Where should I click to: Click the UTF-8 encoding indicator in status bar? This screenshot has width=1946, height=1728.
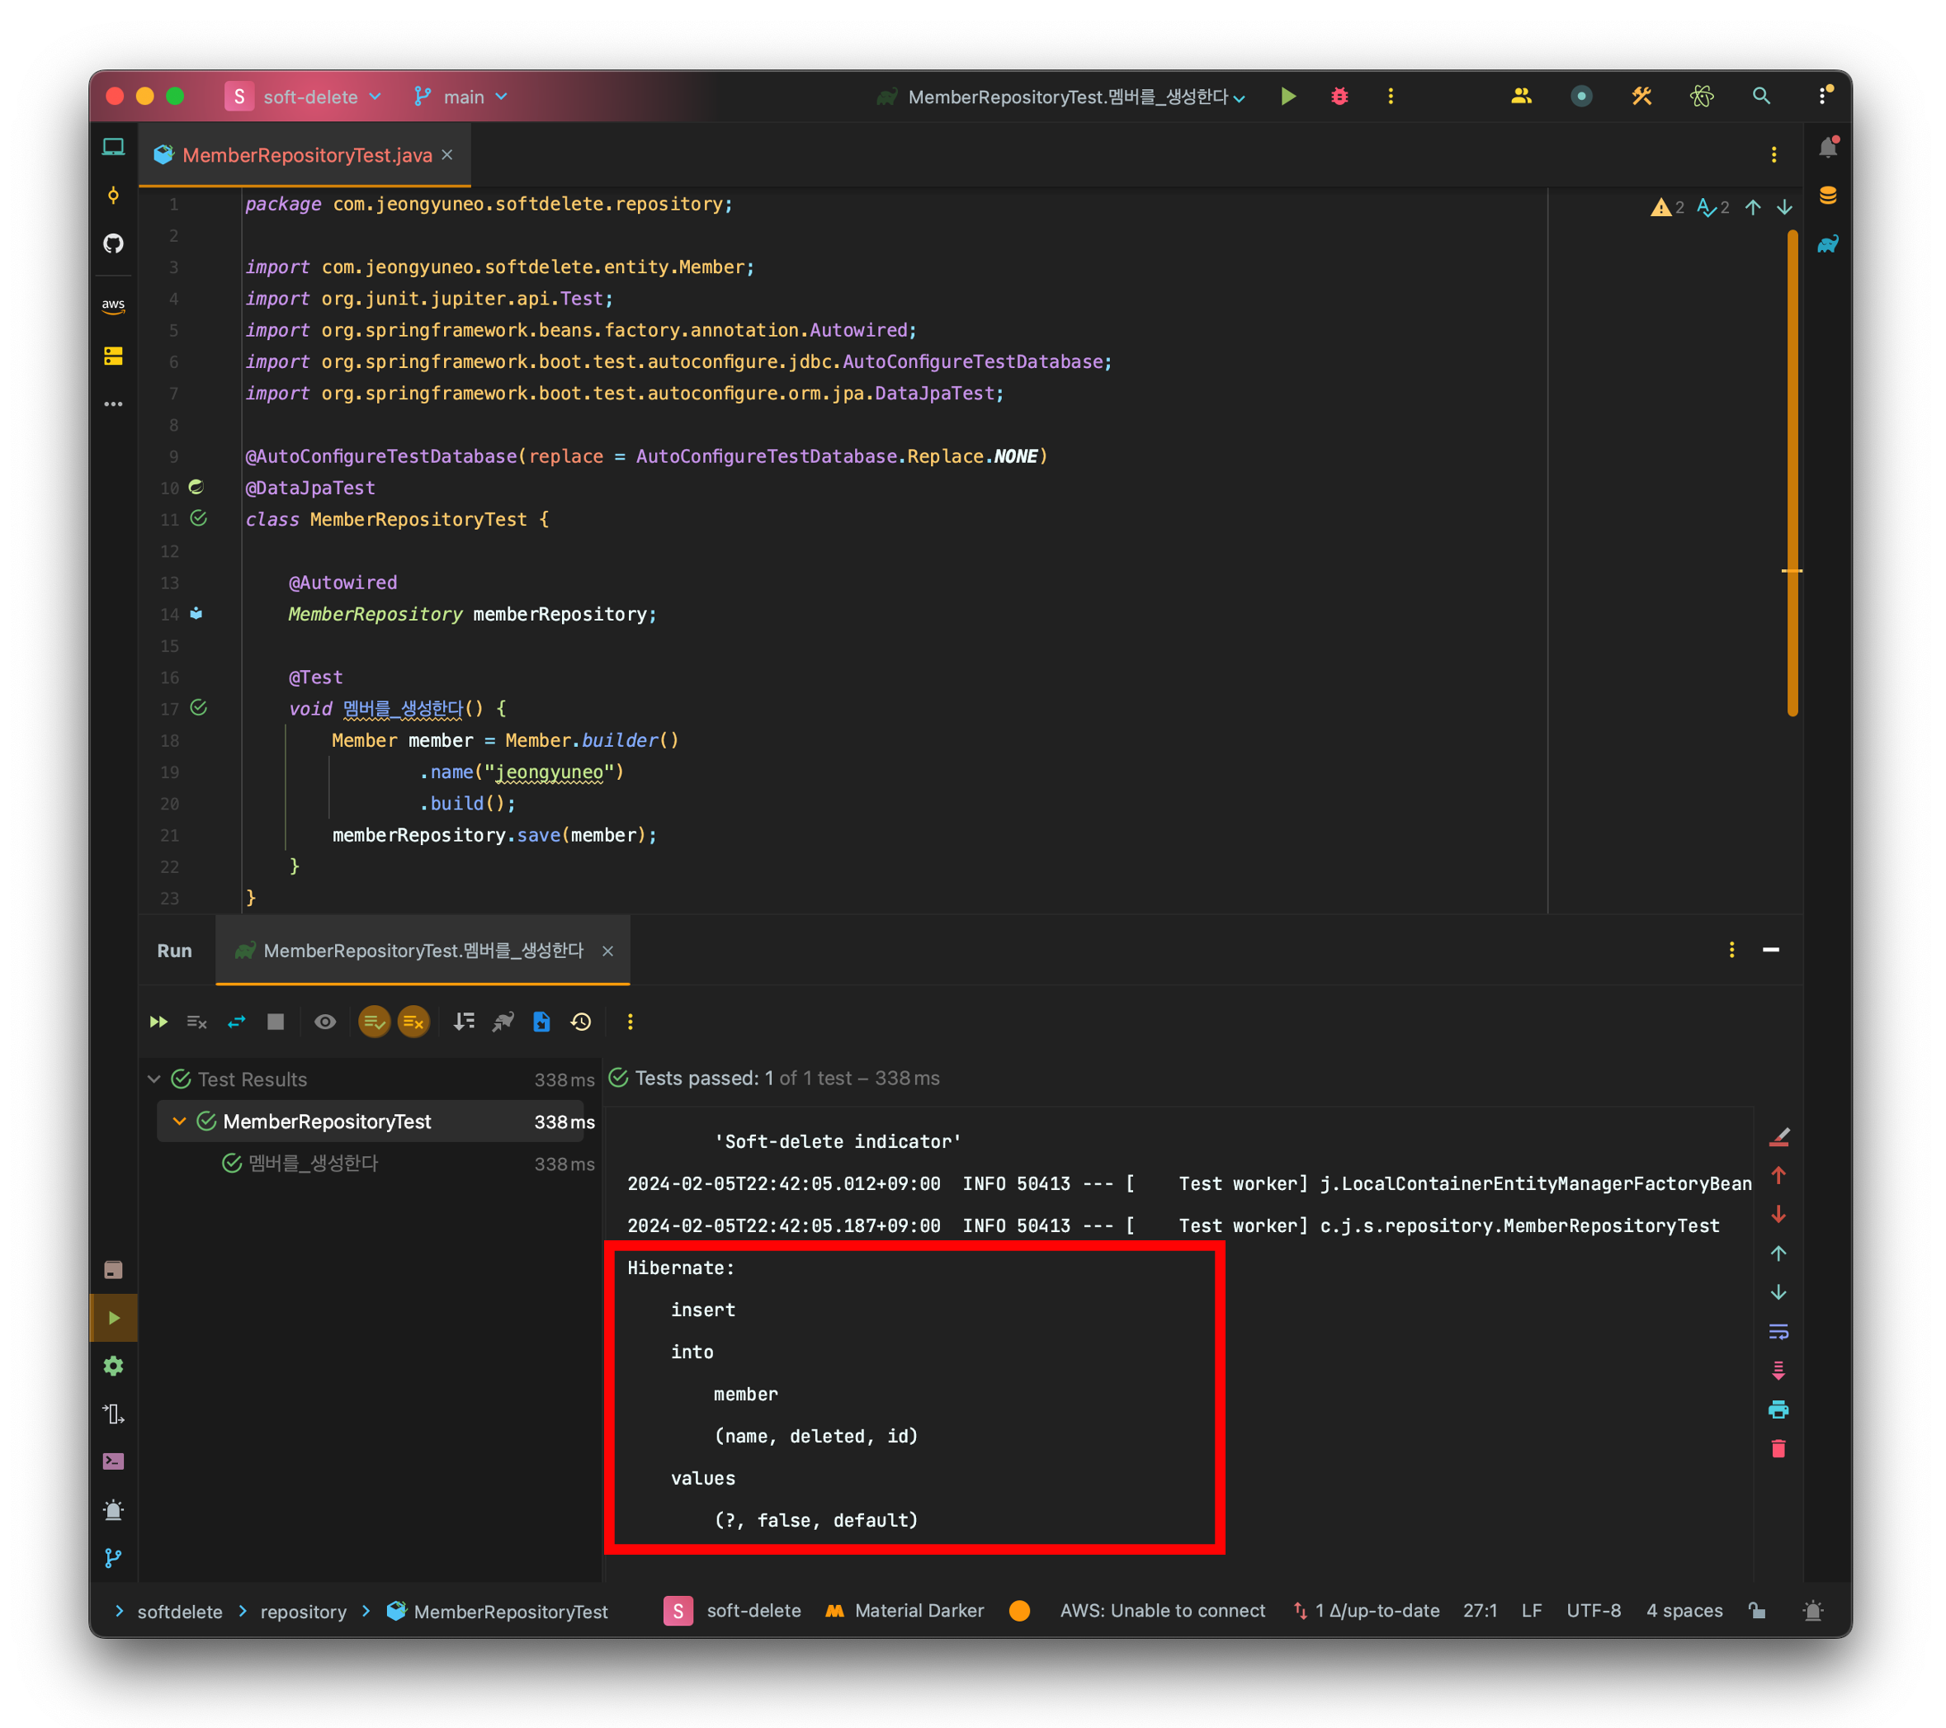[1594, 1611]
